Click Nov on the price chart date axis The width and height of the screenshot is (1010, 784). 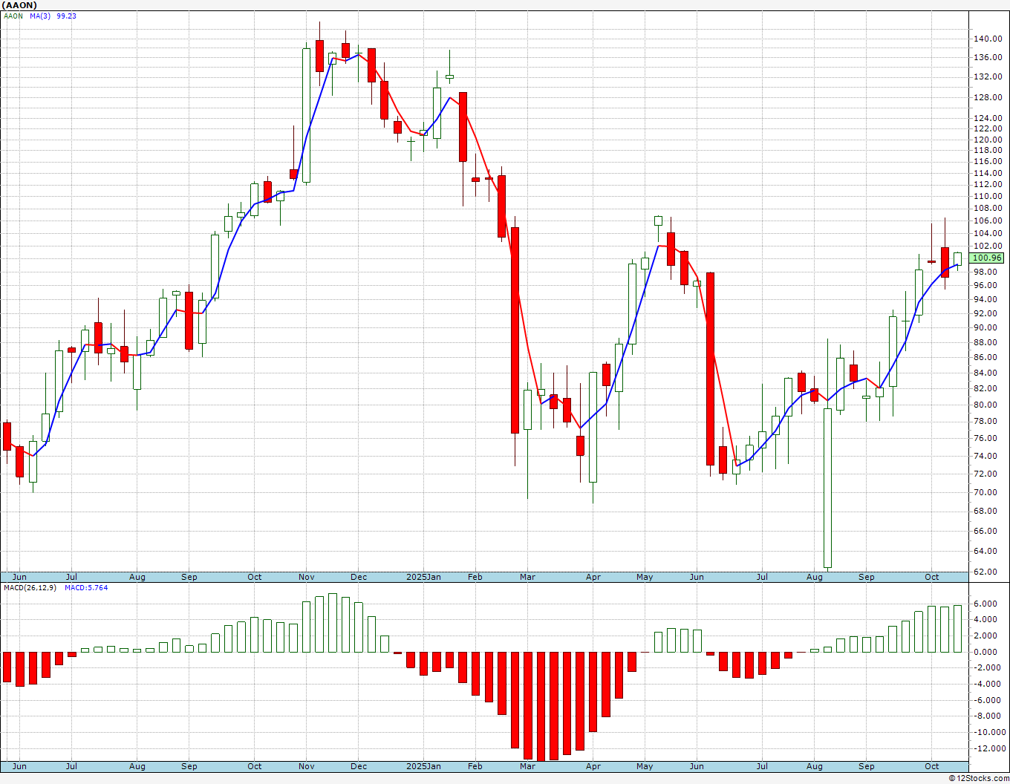(306, 577)
